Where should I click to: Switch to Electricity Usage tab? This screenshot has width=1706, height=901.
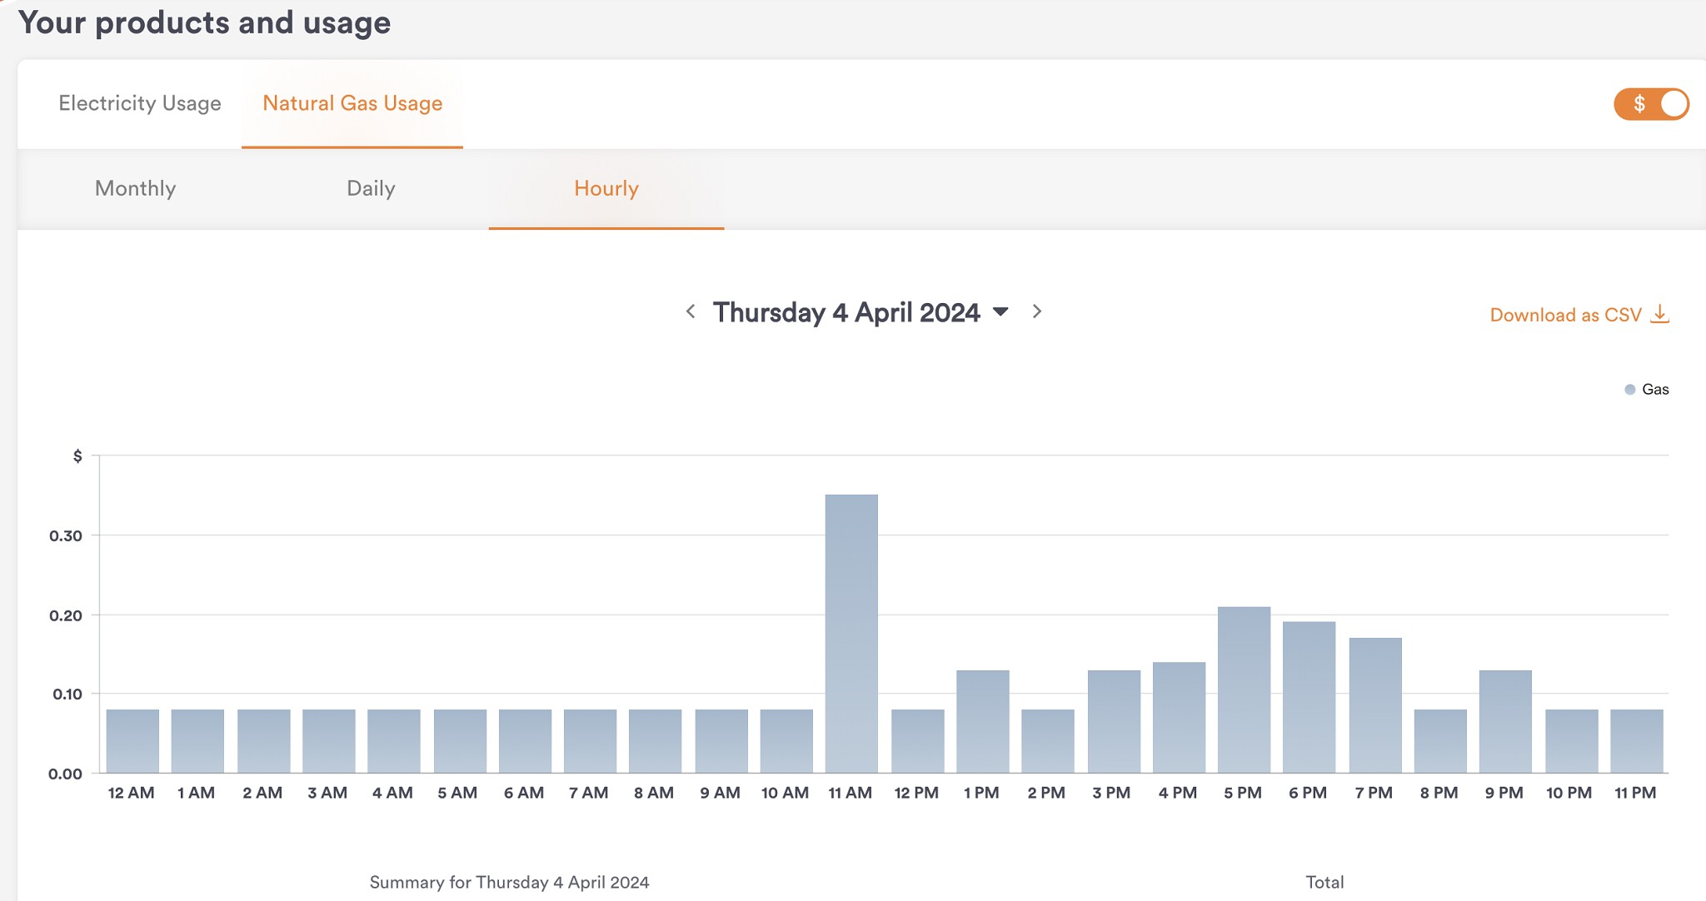[x=140, y=103]
